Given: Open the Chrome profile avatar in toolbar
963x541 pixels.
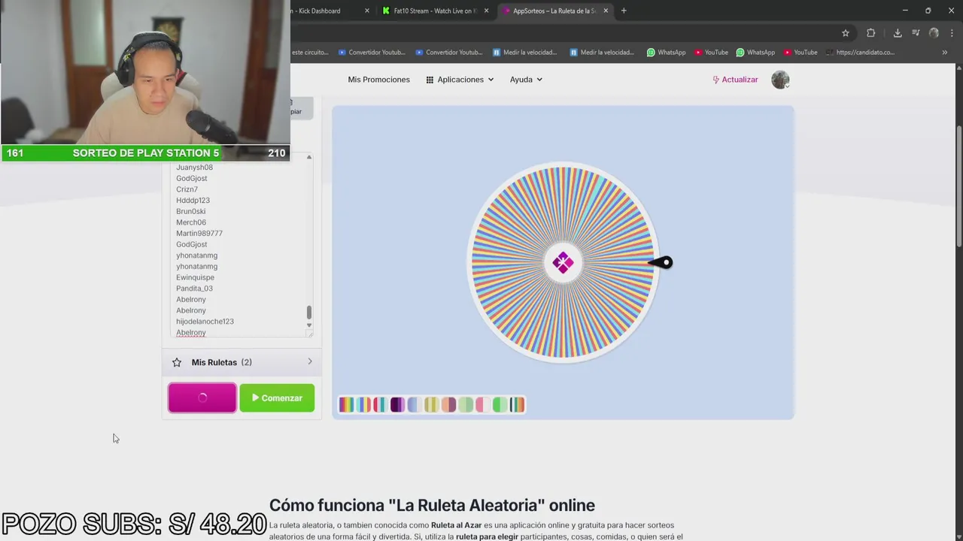Looking at the screenshot, I should tap(934, 33).
